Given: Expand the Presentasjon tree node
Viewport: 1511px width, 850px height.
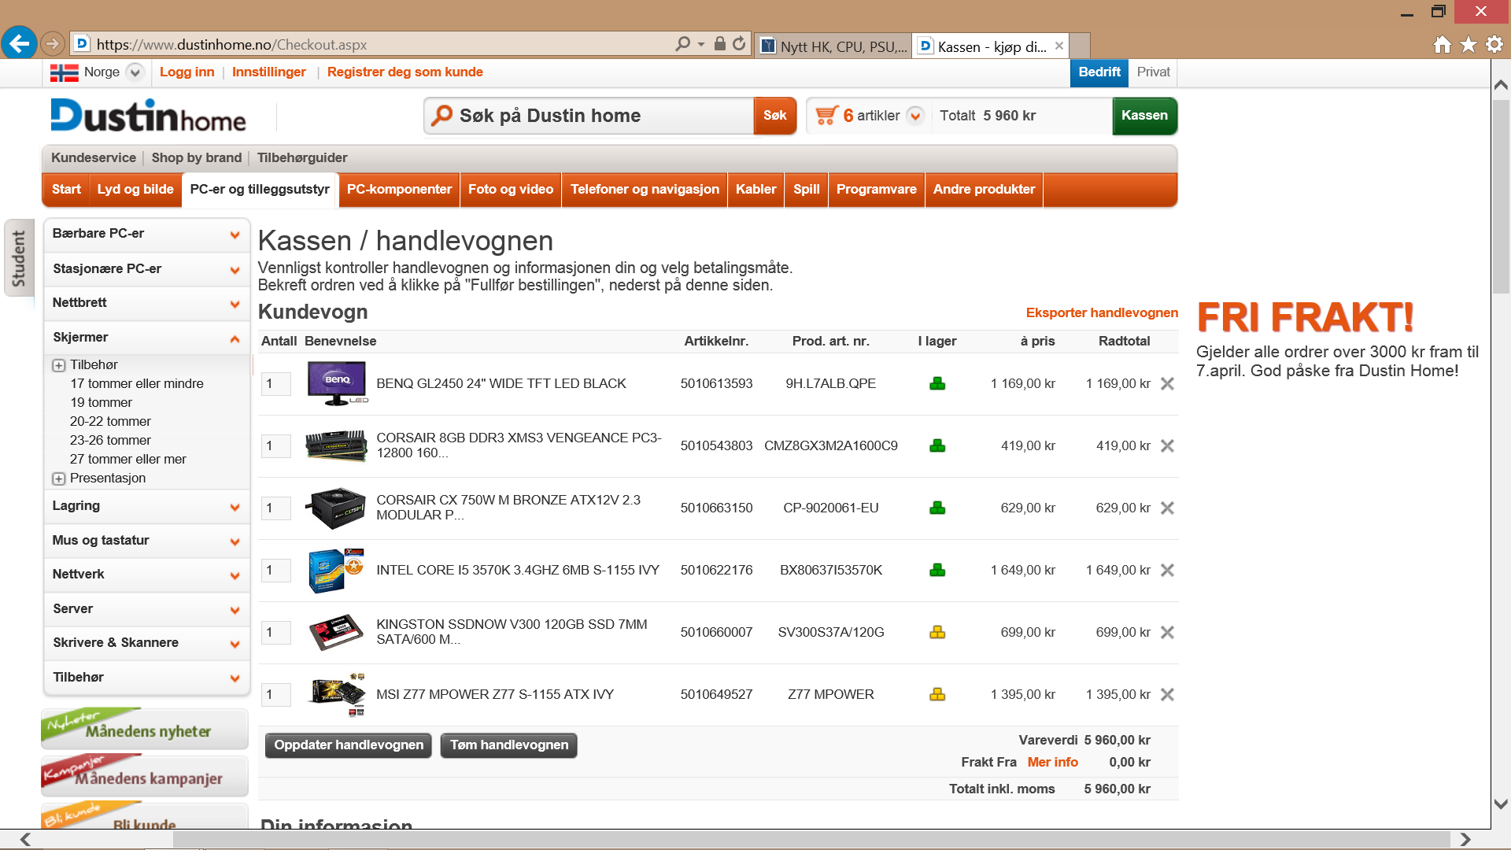Looking at the screenshot, I should (59, 479).
